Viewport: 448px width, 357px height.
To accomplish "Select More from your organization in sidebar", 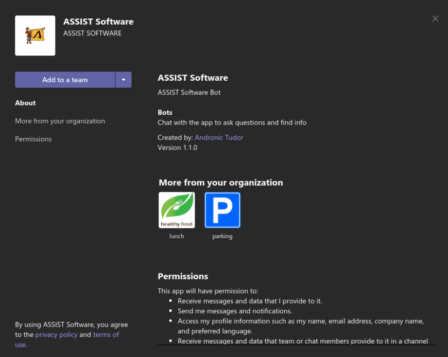I will tap(60, 121).
